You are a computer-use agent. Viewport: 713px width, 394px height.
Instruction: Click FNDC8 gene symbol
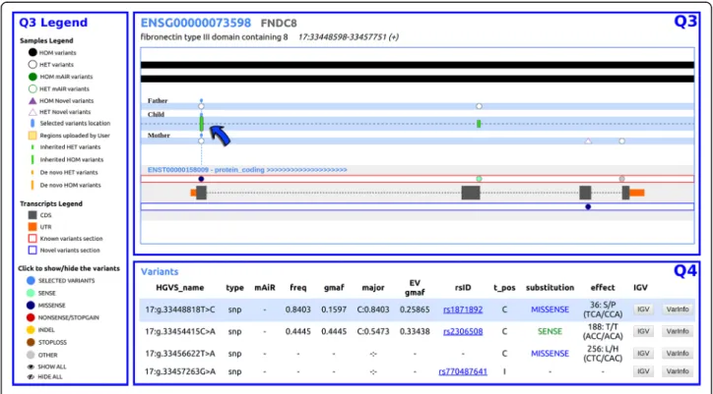tap(279, 24)
